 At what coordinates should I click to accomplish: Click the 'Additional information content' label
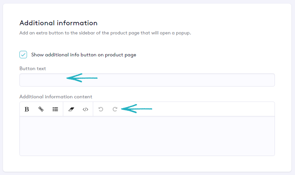[x=56, y=97]
